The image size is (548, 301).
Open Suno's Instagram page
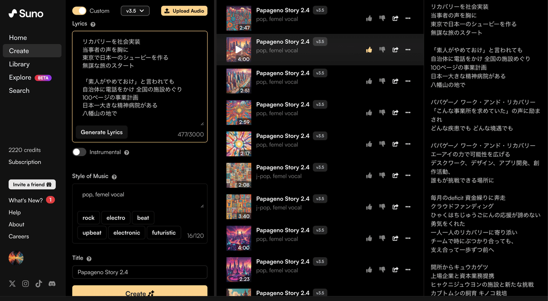pos(26,284)
